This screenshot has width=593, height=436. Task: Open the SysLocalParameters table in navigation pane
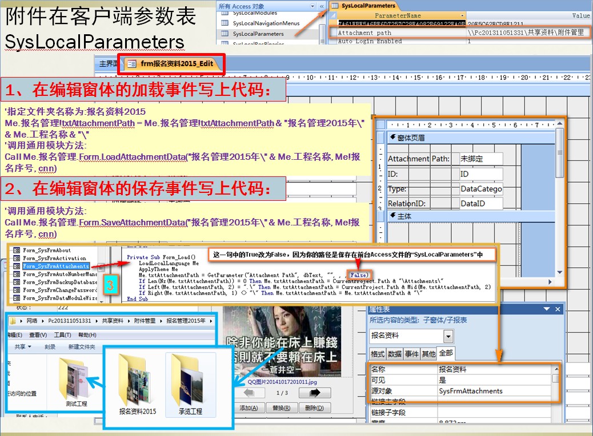tap(258, 34)
